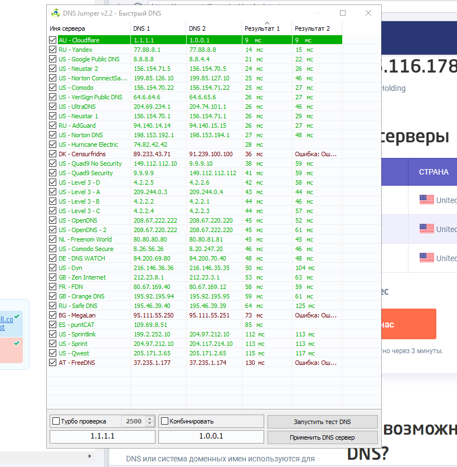Click Запустить тест DNS button
Viewport: 457px width, 467px height.
coord(323,422)
